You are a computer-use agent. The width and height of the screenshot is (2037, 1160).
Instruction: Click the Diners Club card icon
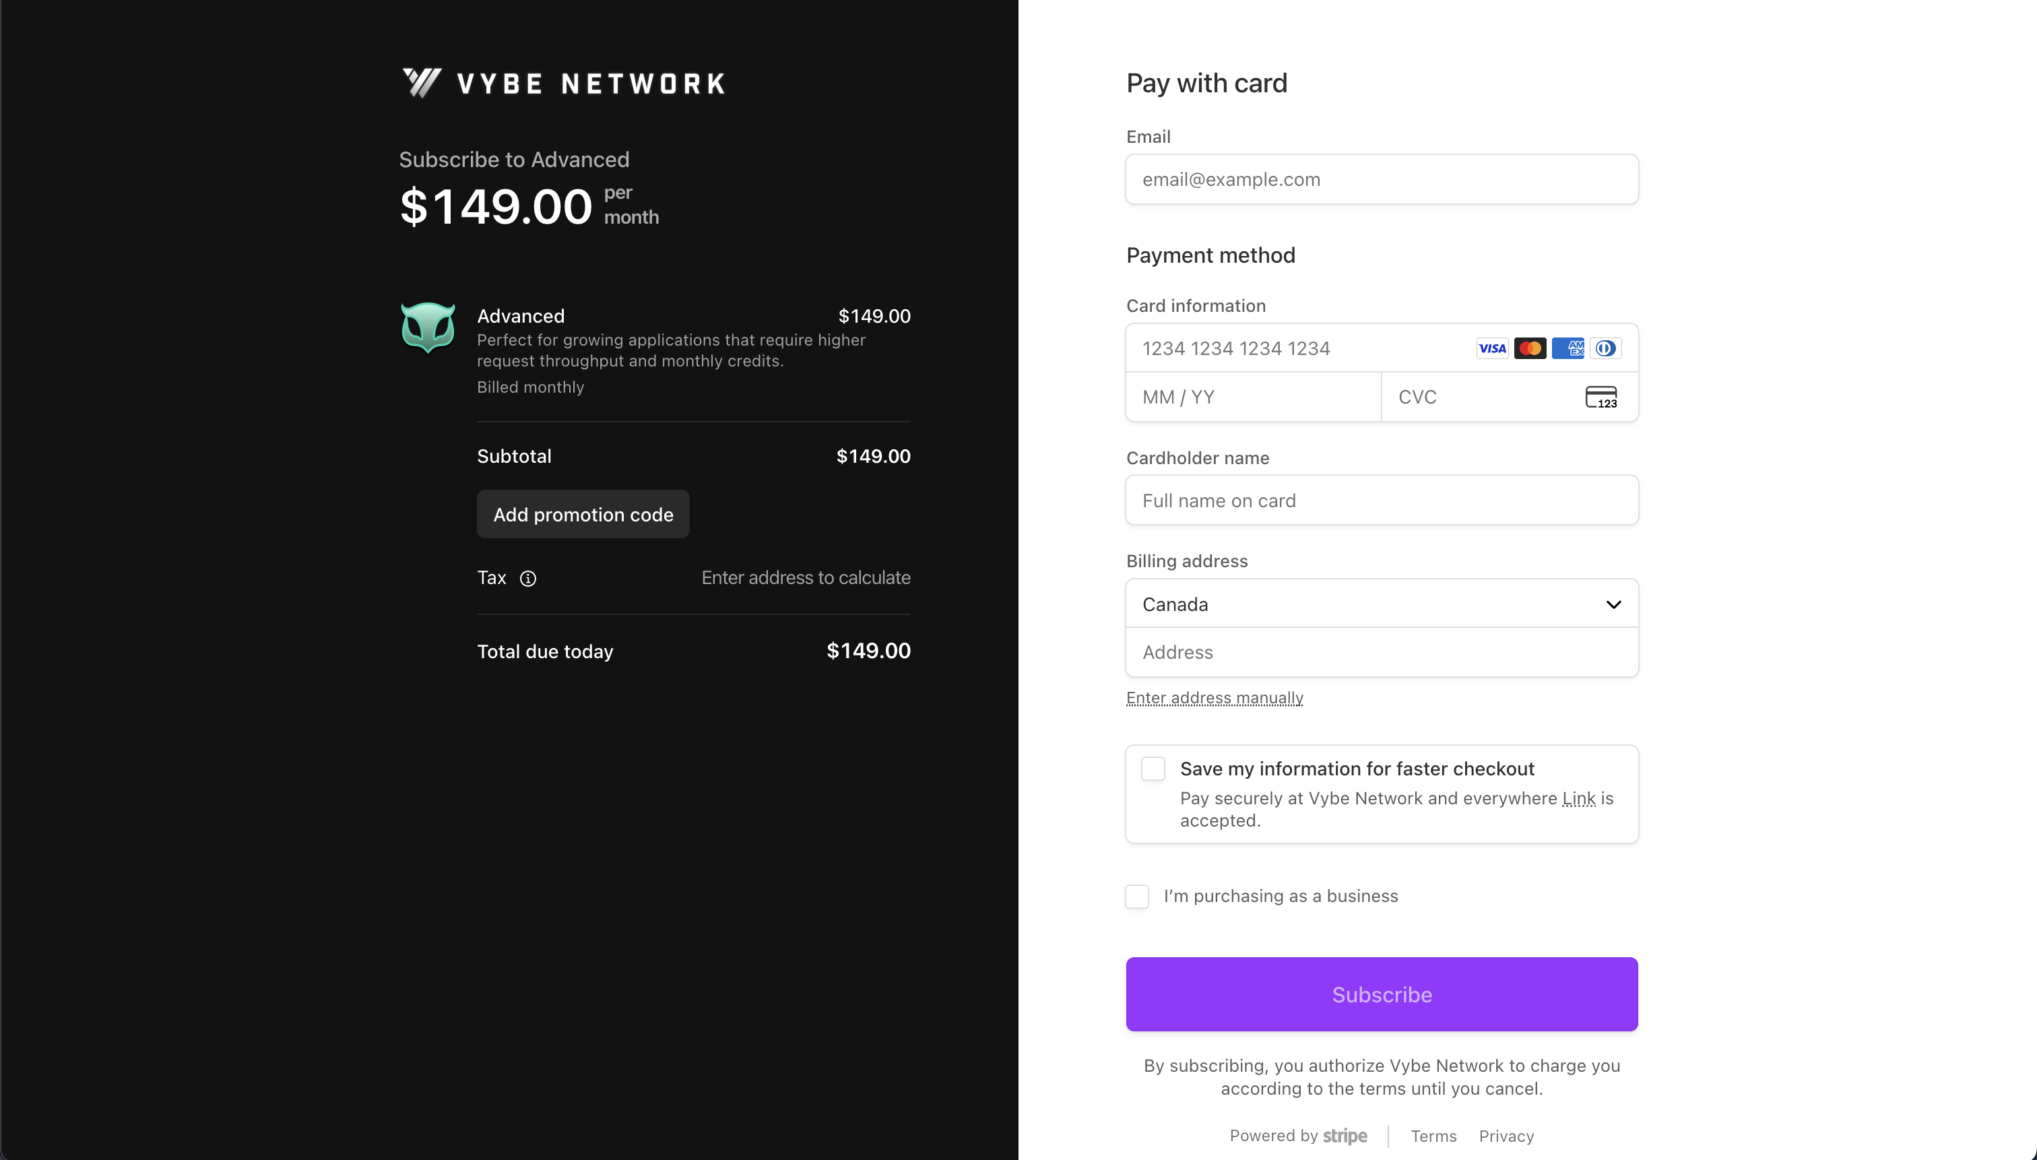pos(1605,348)
